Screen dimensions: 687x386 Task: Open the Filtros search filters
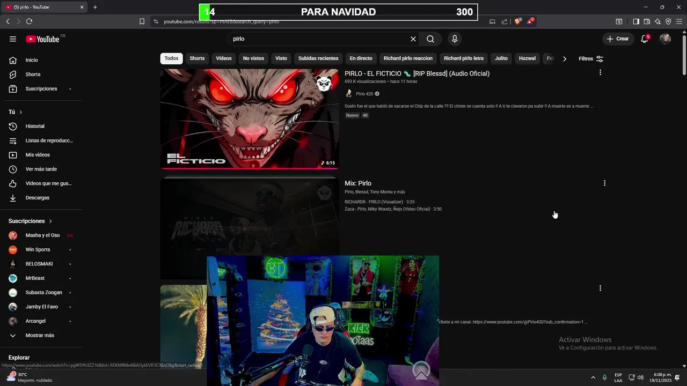coord(591,59)
